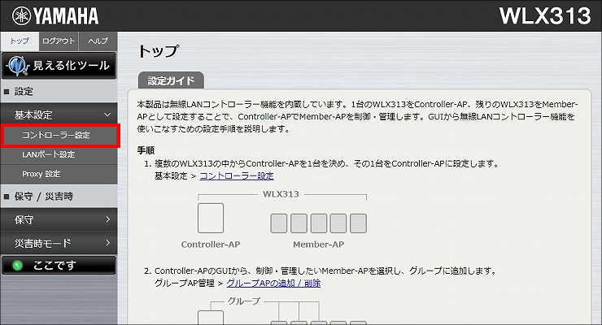Click the 設定 section header
602x325 pixels.
point(59,92)
